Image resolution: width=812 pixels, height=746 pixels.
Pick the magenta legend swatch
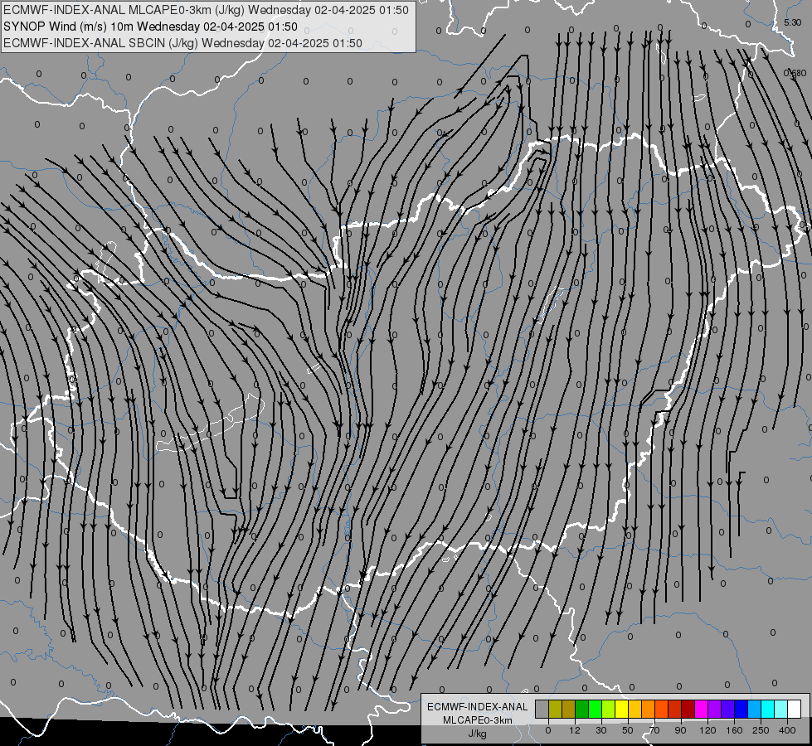702,709
